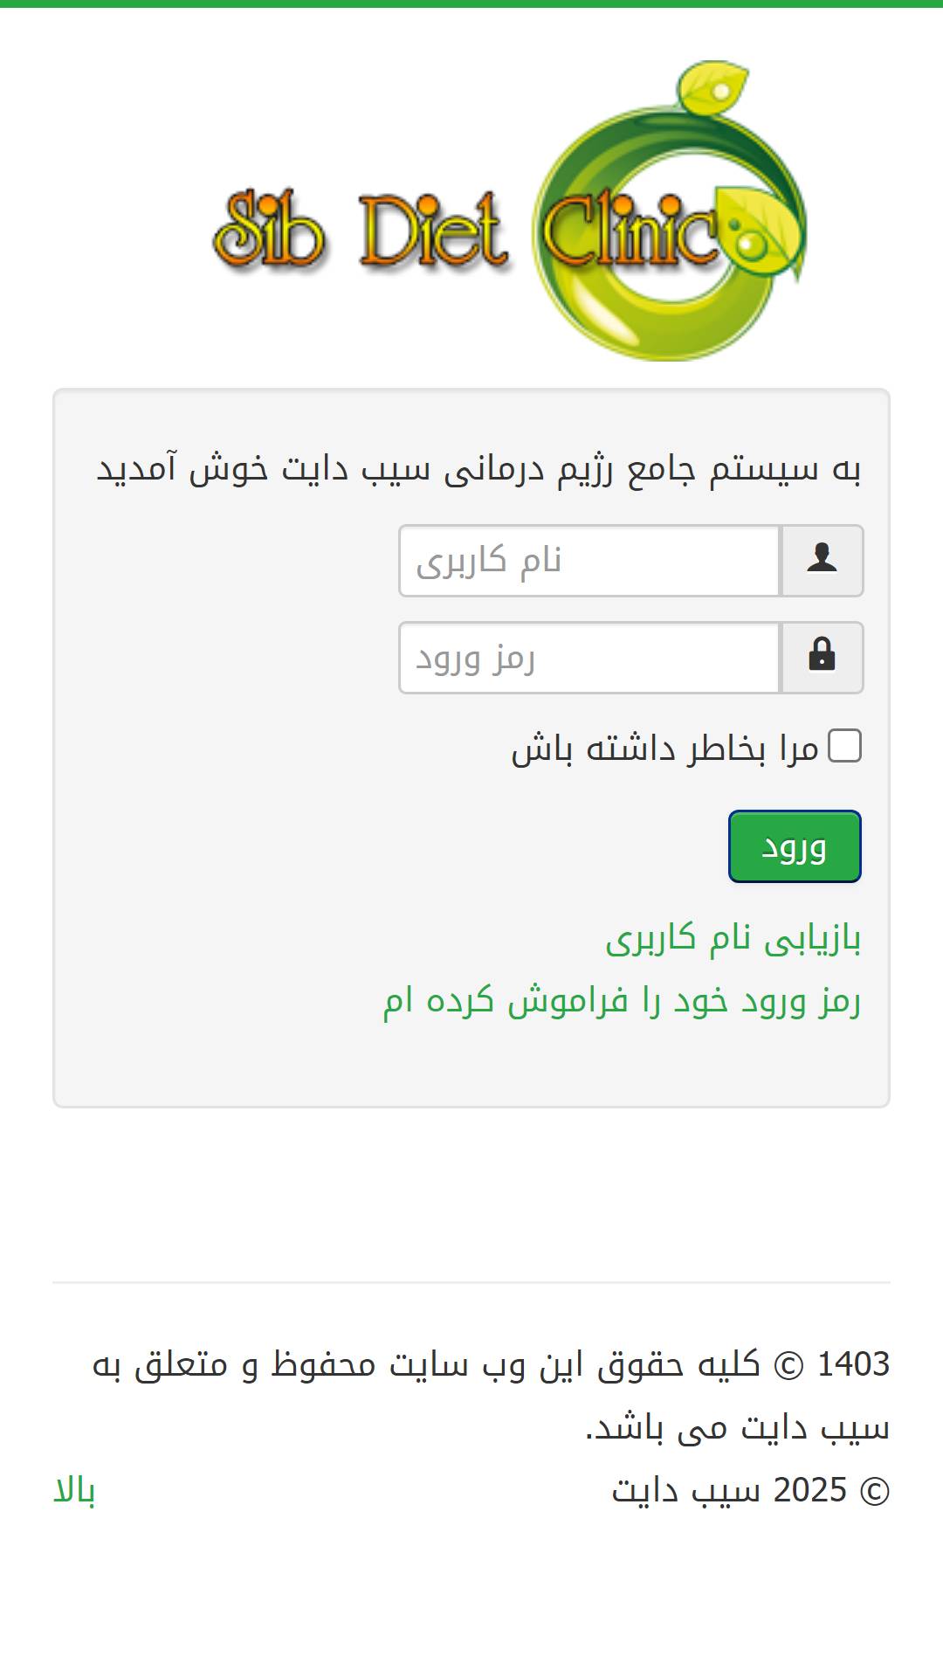Click the green ورود login button

coord(795,846)
